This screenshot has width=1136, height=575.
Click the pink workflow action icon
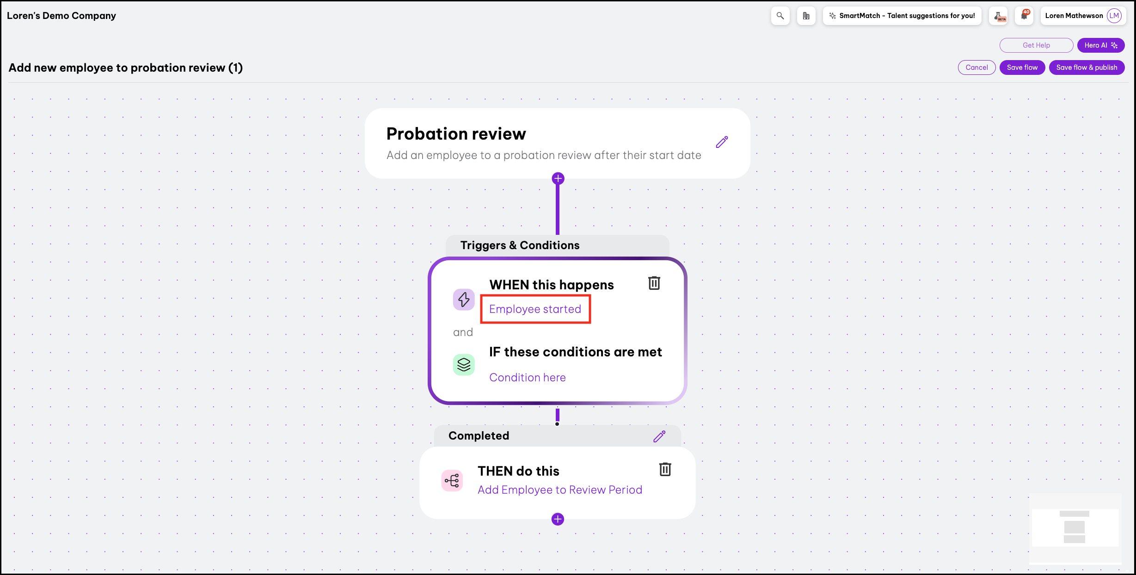pos(452,481)
